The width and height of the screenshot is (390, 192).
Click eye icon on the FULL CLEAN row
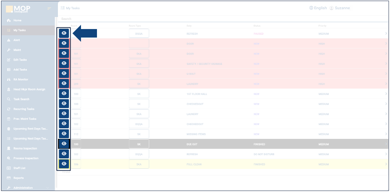click(x=64, y=164)
